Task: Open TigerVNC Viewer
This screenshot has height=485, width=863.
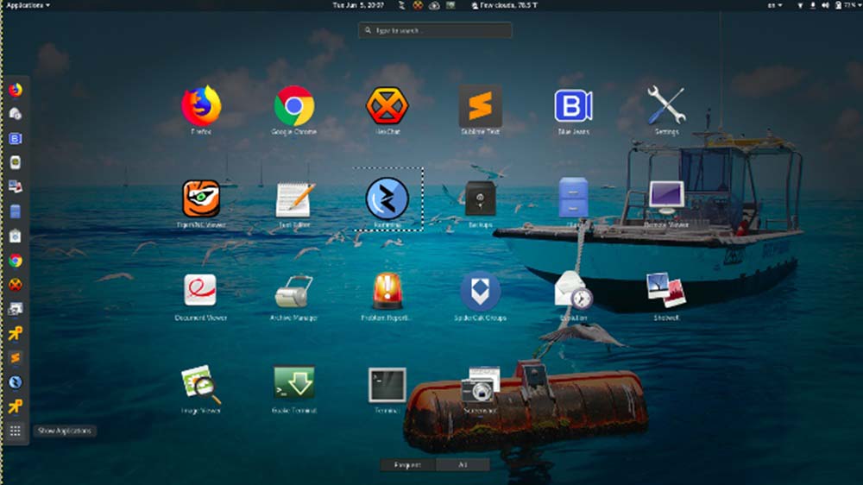Action: [x=200, y=198]
